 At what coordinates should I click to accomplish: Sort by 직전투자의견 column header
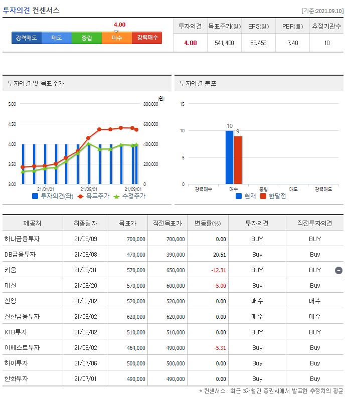[314, 223]
